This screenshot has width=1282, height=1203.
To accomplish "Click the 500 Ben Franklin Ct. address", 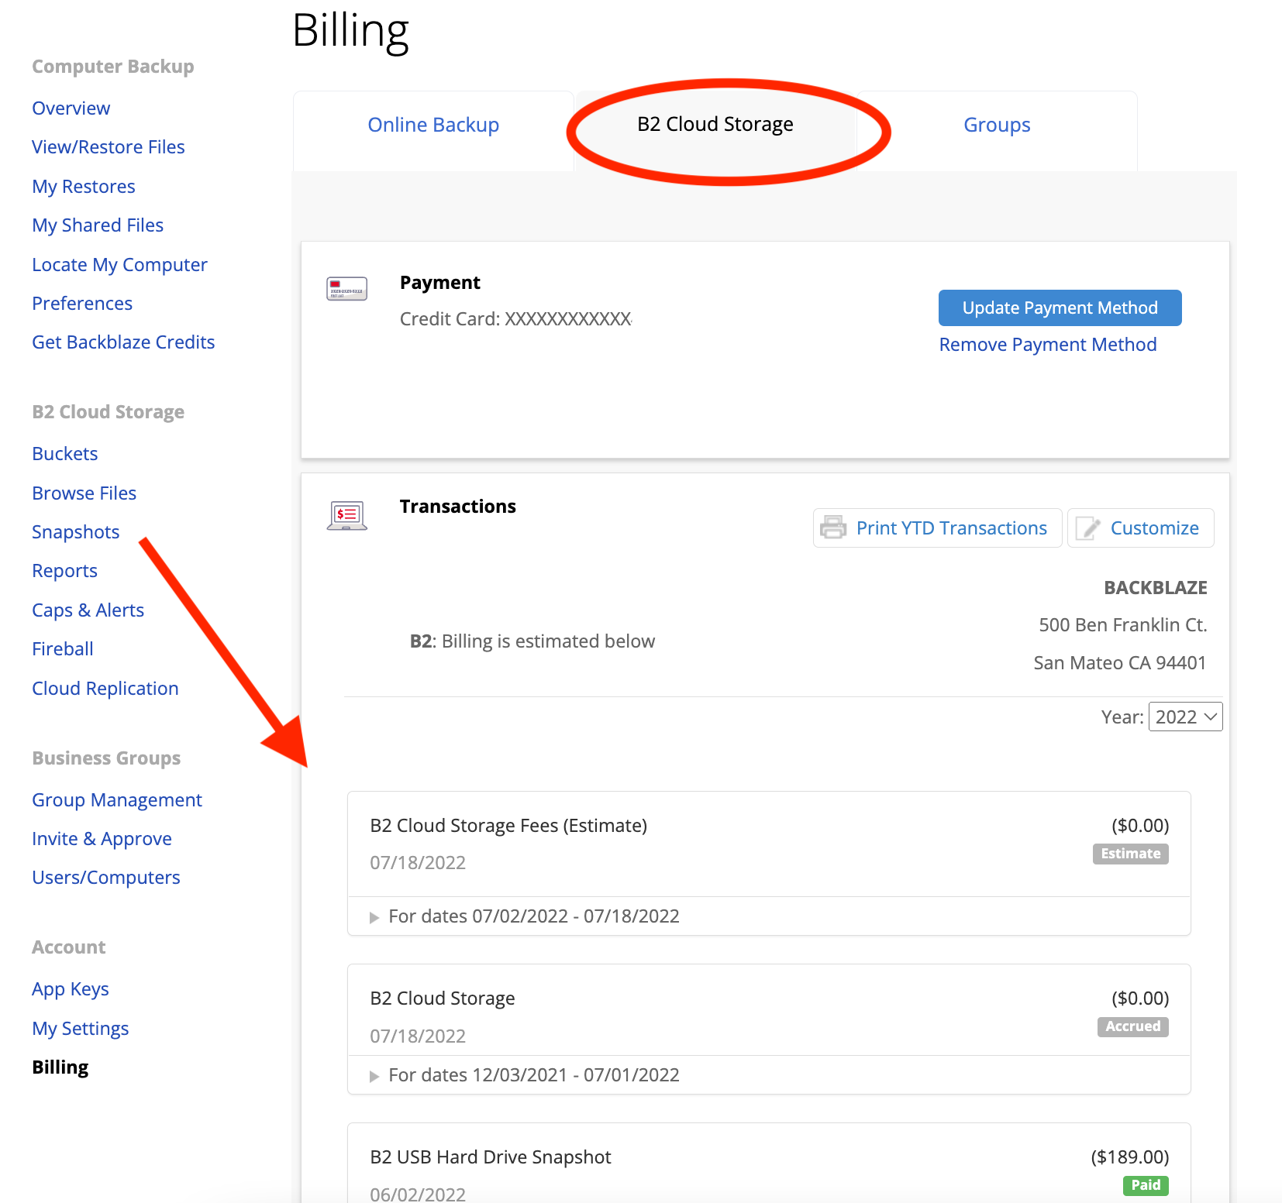I will pyautogui.click(x=1123, y=625).
